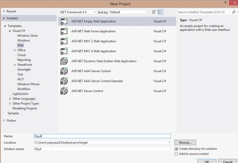The height and width of the screenshot is (163, 238).
Task: Select Samples in the tree
Action: (x=13, y=113)
